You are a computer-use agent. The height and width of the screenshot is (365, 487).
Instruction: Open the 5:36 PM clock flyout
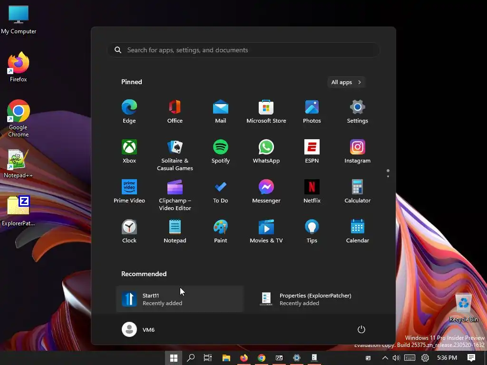click(x=447, y=358)
